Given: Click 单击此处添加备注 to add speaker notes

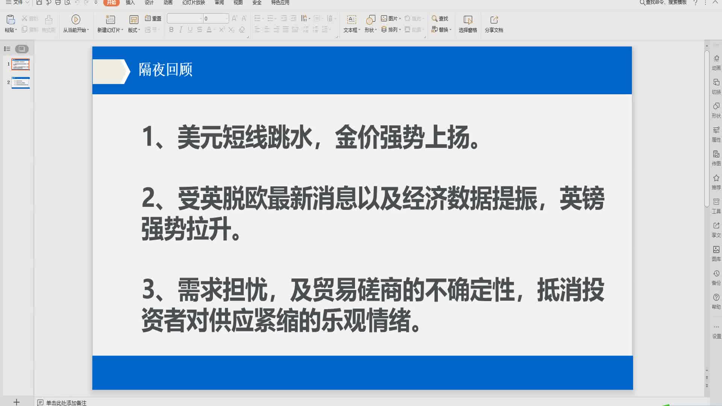Looking at the screenshot, I should 66,402.
